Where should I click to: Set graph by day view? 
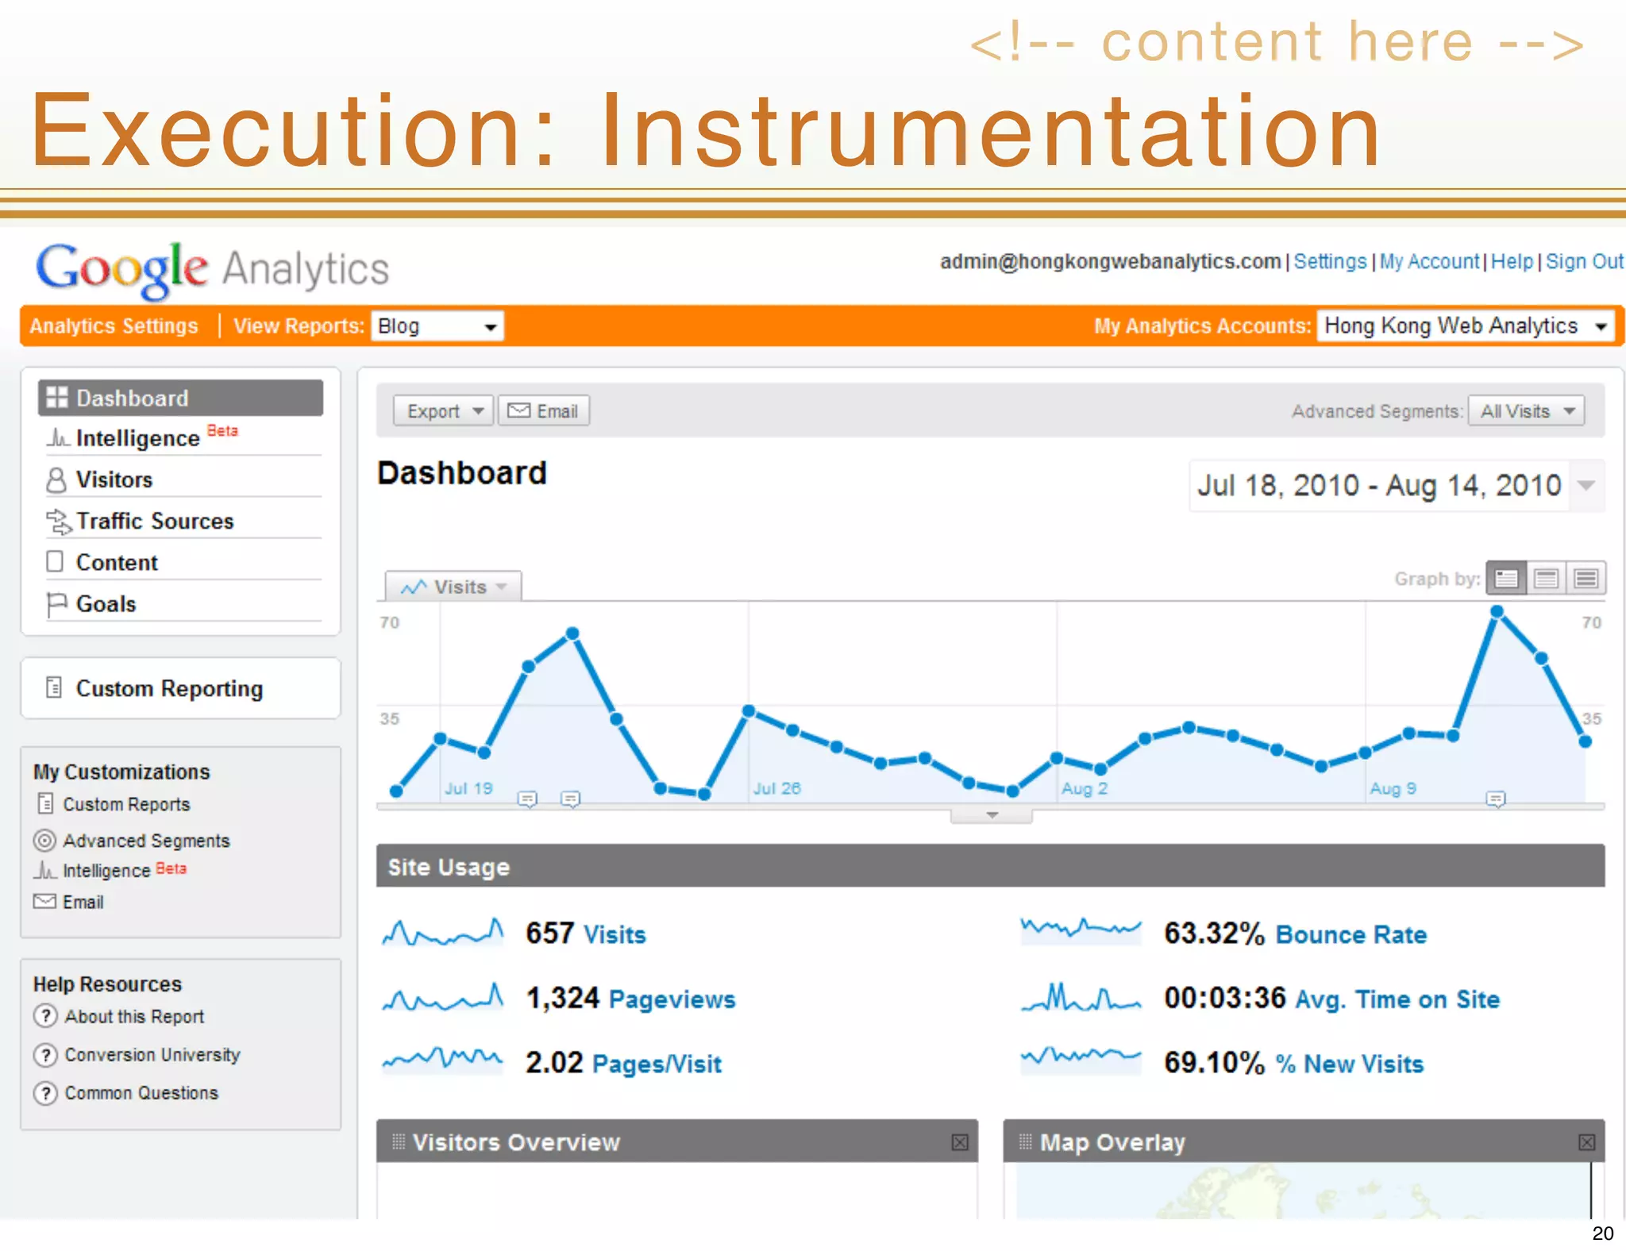coord(1506,578)
